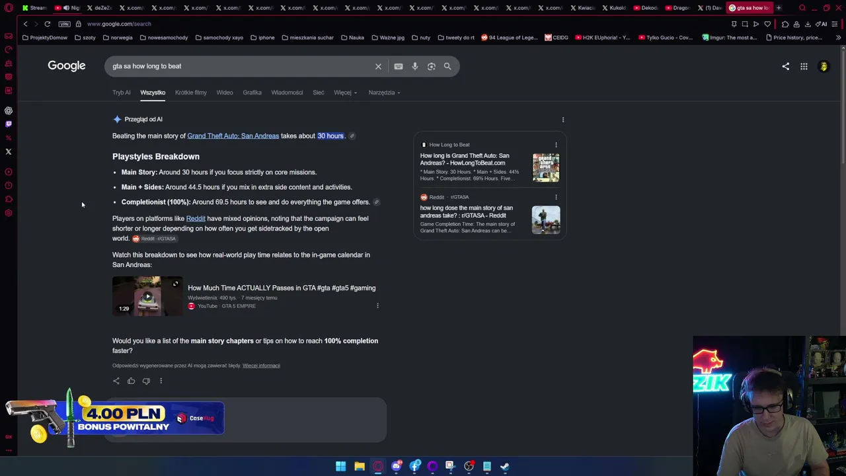Open File Explorer from the taskbar
This screenshot has width=846, height=476.
pyautogui.click(x=360, y=466)
